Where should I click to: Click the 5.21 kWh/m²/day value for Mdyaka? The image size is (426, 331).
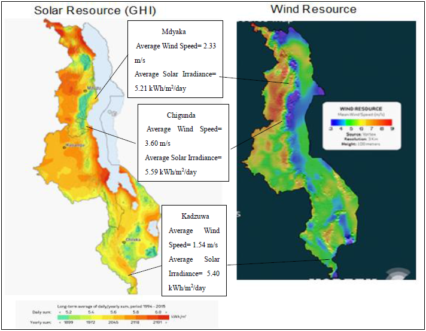click(x=162, y=88)
